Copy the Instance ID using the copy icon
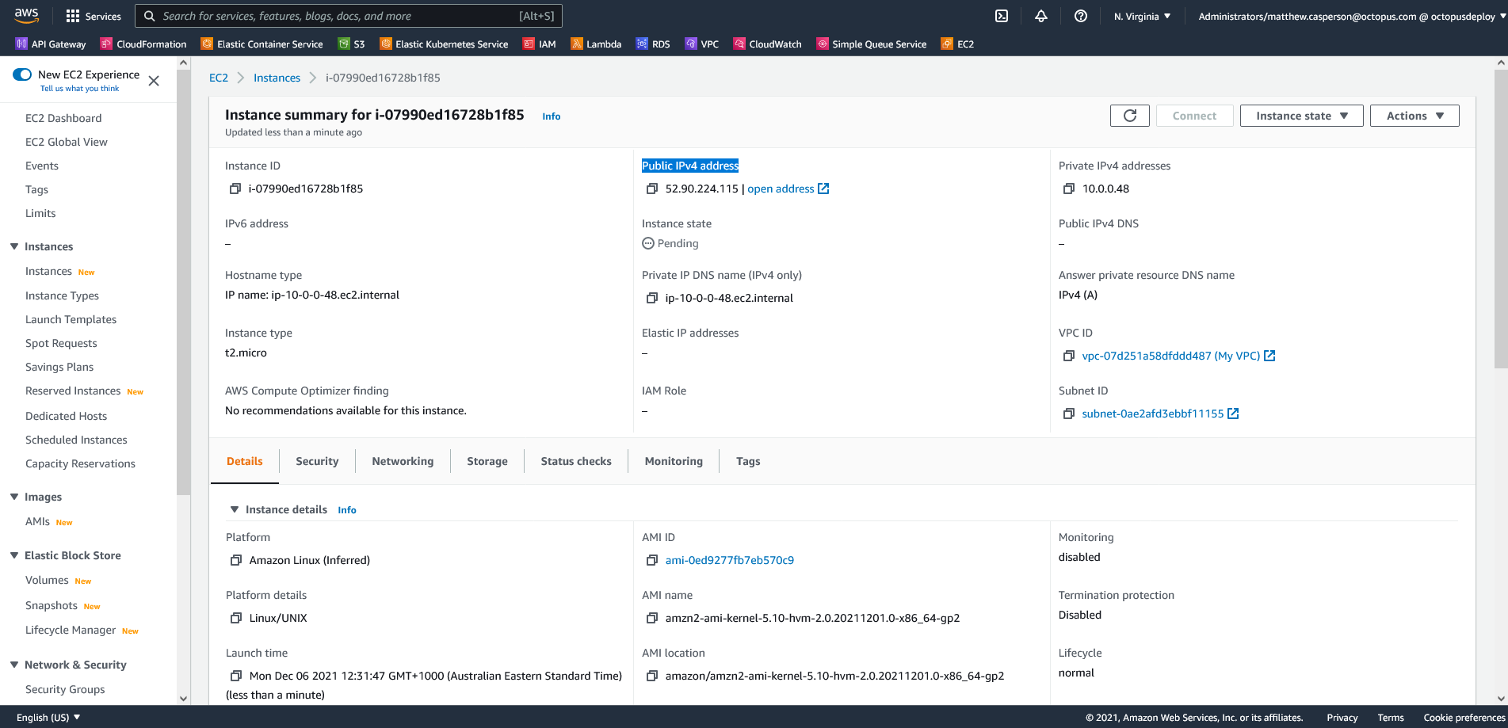This screenshot has height=728, width=1508. pos(235,189)
